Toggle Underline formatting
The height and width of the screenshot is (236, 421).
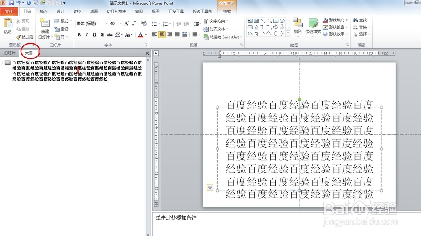pyautogui.click(x=94, y=35)
